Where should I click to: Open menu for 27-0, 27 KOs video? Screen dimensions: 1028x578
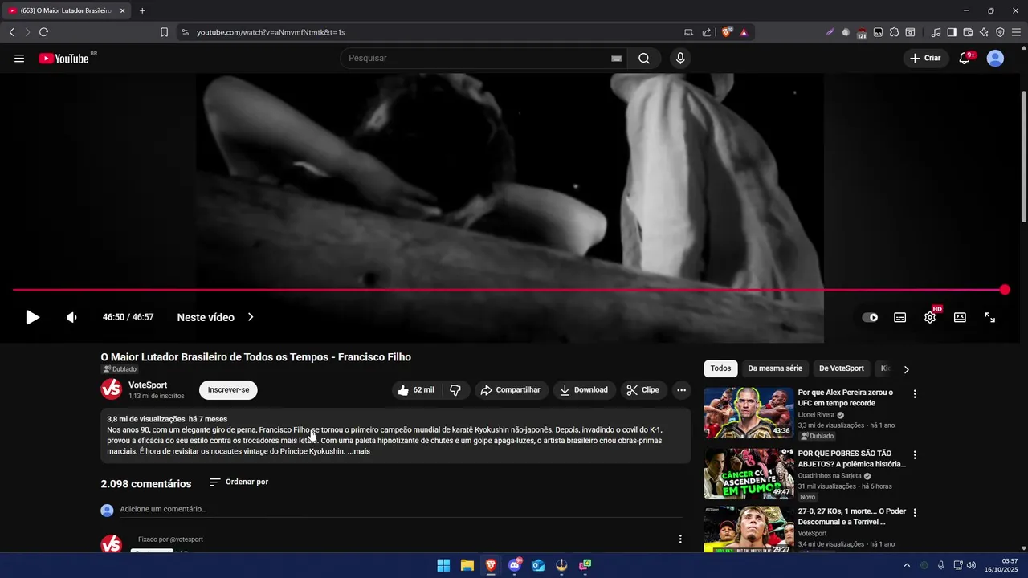click(915, 513)
